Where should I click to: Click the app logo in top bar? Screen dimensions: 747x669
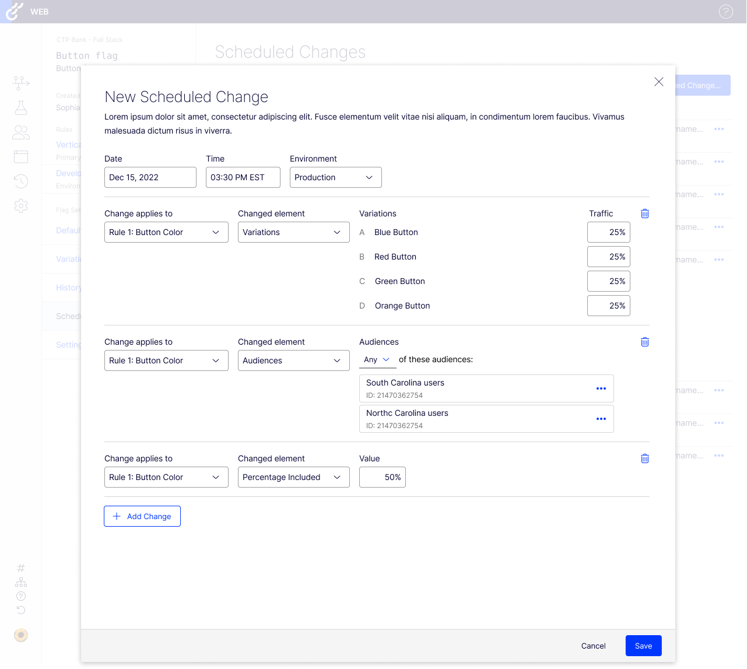(15, 11)
